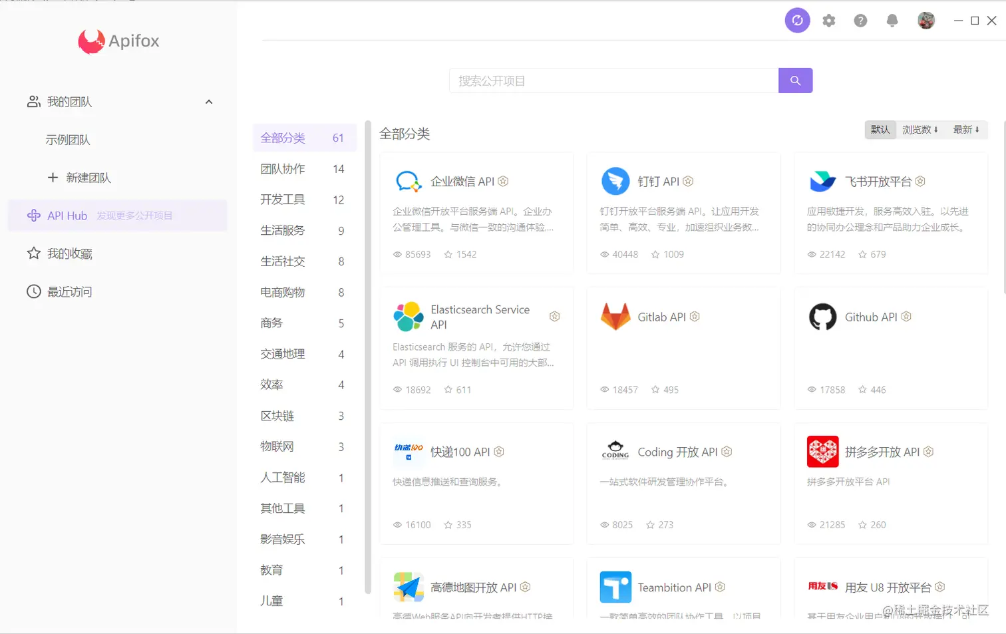The image size is (1006, 634).
Task: Open 钉钉 API project icon
Action: [615, 182]
